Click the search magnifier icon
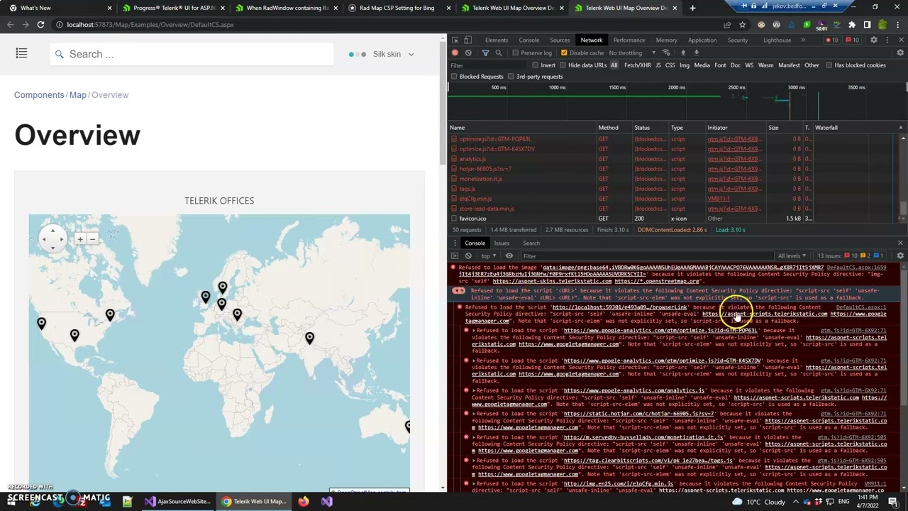 pos(60,54)
